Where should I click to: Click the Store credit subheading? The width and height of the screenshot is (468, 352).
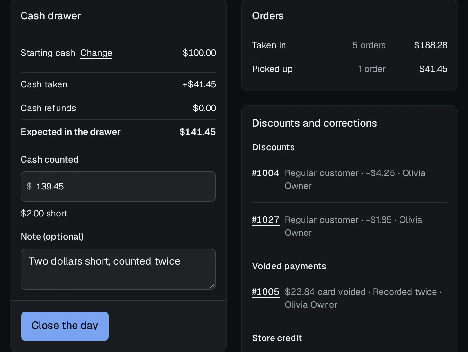pyautogui.click(x=277, y=338)
